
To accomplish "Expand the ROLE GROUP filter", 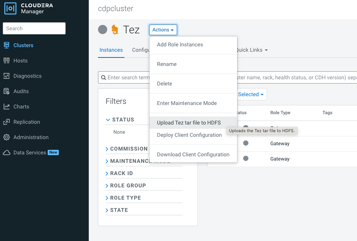I will point(126,185).
